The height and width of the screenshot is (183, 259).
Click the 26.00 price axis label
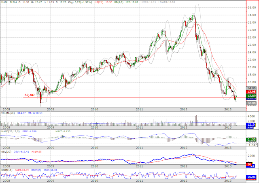(252, 45)
